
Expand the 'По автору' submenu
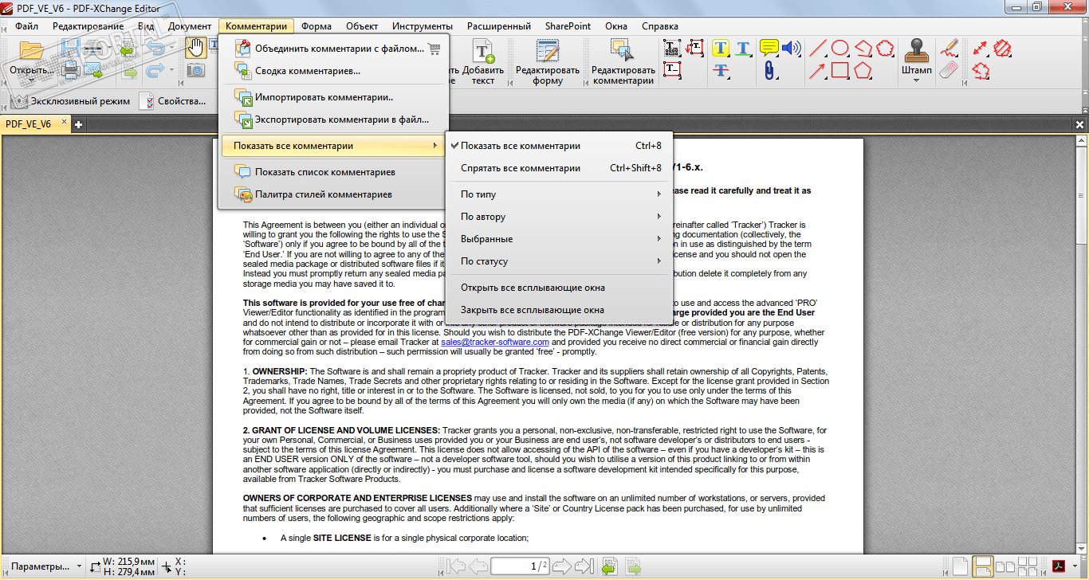coord(559,217)
